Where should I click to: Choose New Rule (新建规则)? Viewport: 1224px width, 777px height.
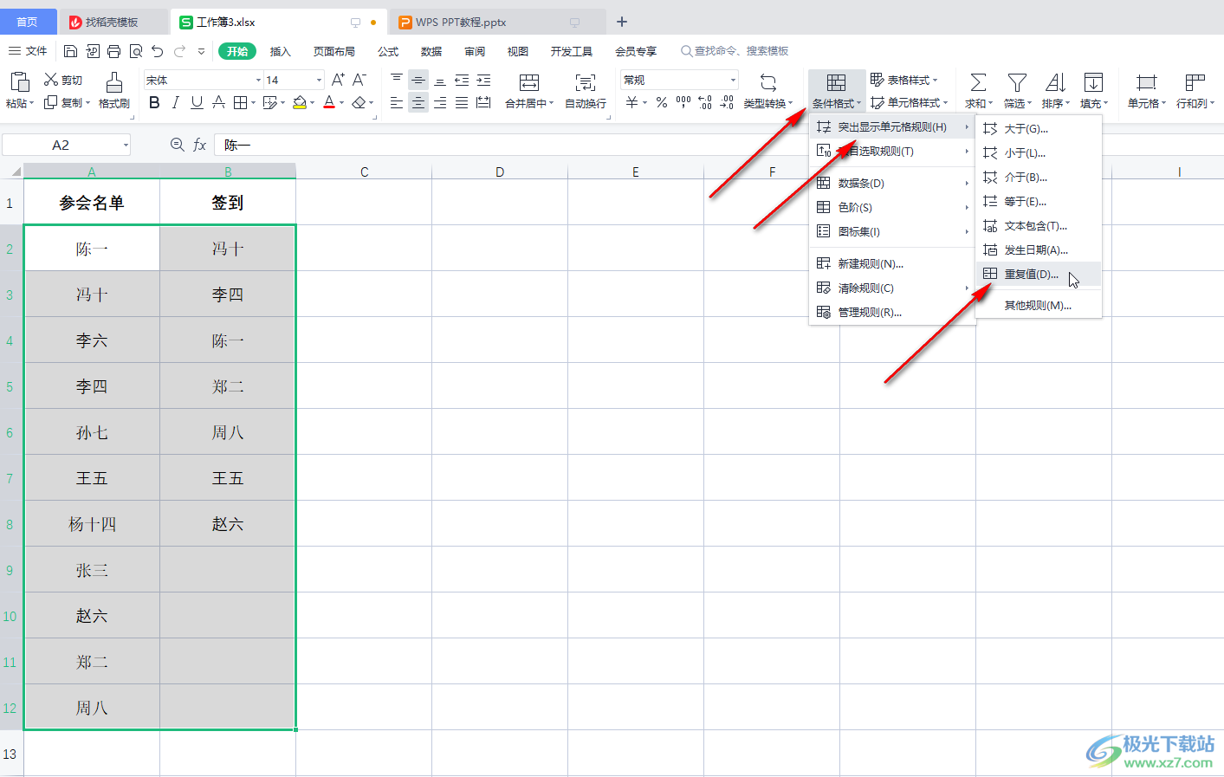click(892, 263)
